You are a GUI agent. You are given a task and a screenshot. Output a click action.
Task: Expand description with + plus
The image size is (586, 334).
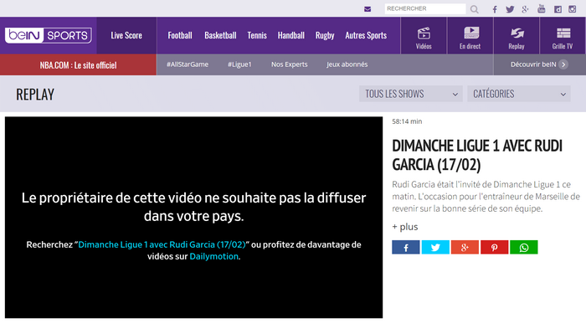point(404,227)
